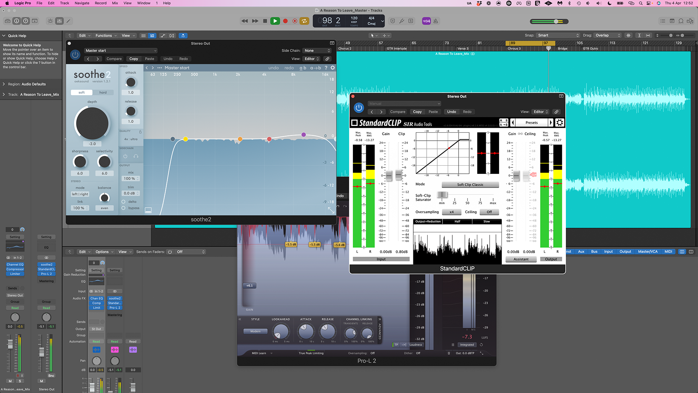The height and width of the screenshot is (393, 698).
Task: Expand Region: Audio Defaults inspector section
Action: [x=4, y=84]
